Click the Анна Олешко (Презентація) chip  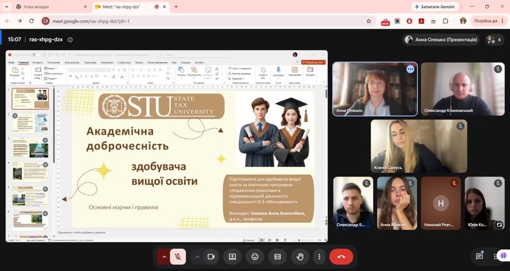coord(441,40)
